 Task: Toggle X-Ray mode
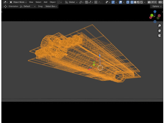coord(128,2)
